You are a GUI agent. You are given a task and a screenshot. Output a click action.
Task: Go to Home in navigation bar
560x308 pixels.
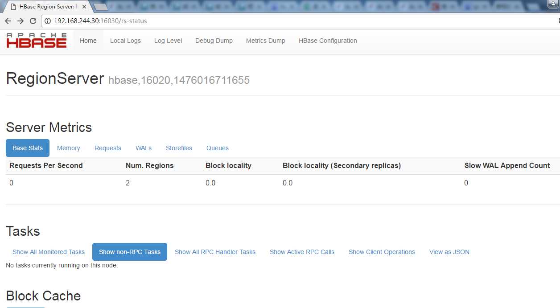[x=88, y=41]
